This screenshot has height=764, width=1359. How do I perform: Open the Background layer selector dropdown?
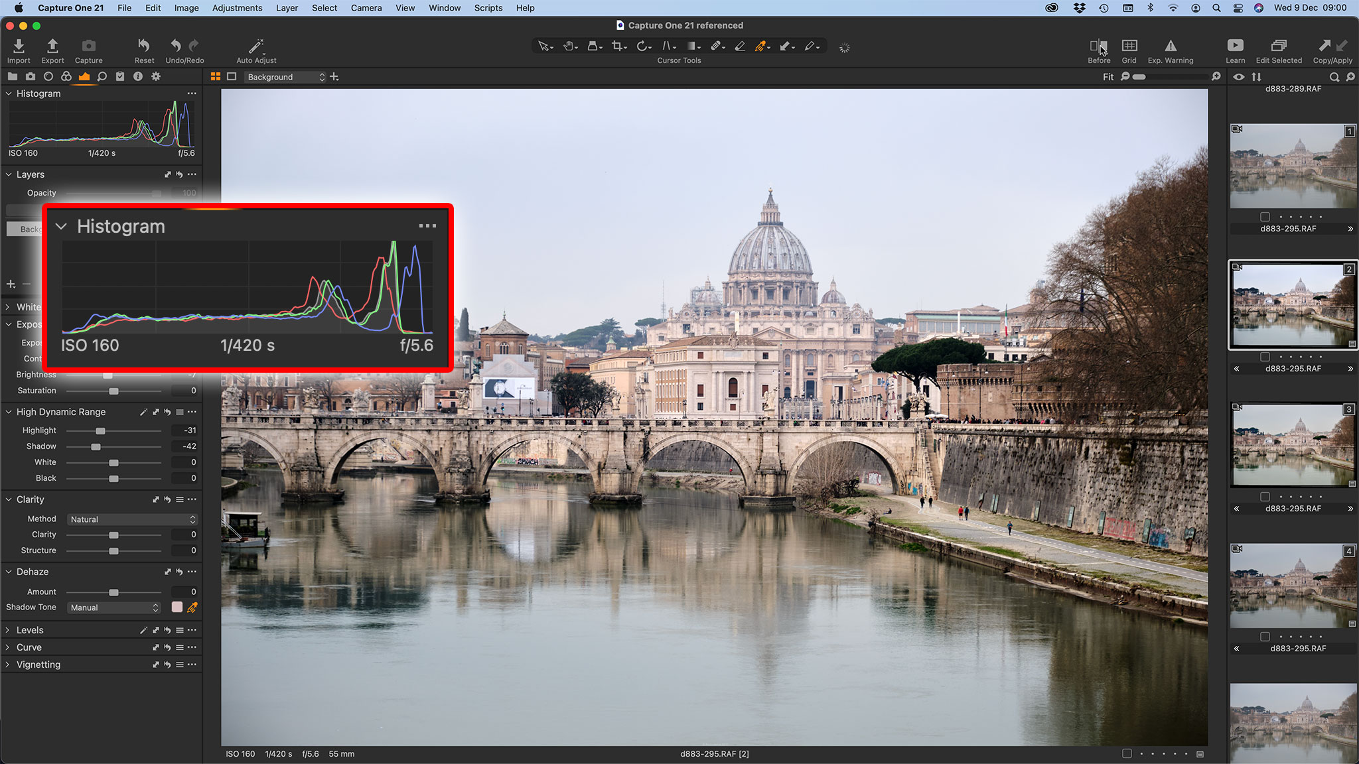285,77
